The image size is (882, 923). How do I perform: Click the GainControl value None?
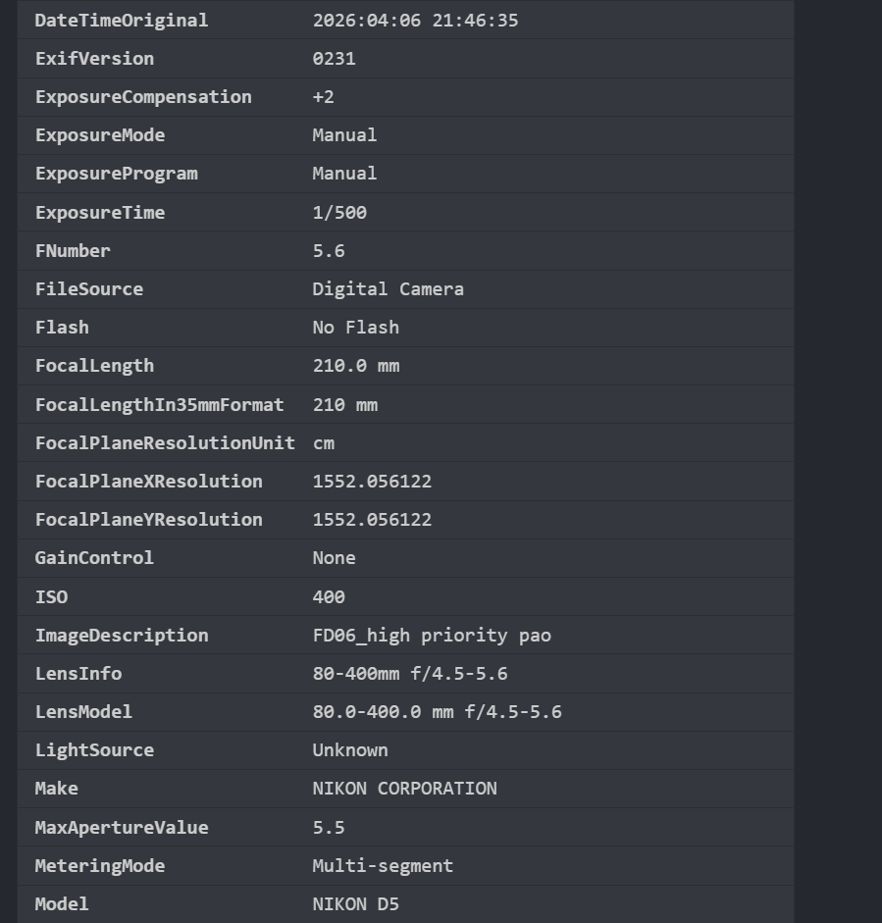tap(334, 558)
